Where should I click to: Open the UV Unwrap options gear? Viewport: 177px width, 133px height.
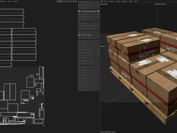(x=98, y=14)
